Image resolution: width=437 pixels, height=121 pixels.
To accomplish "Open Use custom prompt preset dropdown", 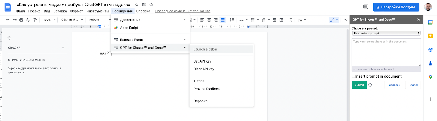I will 386,33.
